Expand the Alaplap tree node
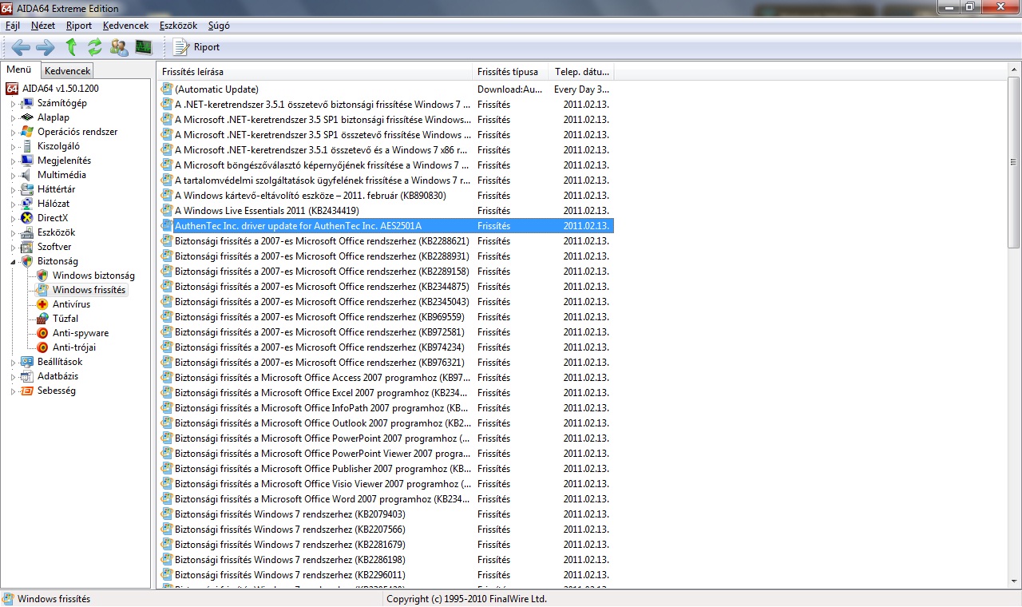The image size is (1022, 607). [x=13, y=118]
